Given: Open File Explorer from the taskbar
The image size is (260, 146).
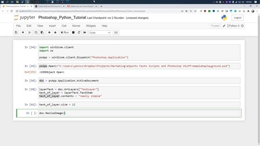Looking at the screenshot, I should (17, 2).
